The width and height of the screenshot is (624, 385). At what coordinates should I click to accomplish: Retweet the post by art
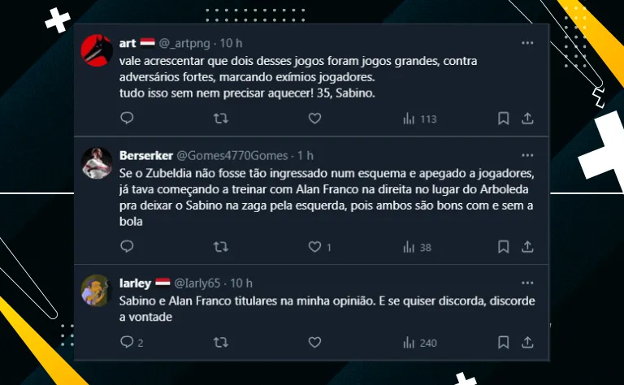221,118
